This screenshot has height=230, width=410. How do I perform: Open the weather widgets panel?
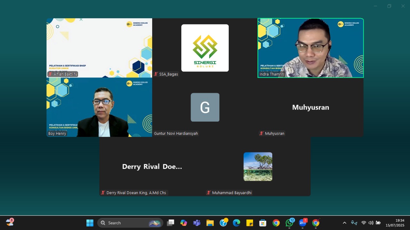click(10, 223)
